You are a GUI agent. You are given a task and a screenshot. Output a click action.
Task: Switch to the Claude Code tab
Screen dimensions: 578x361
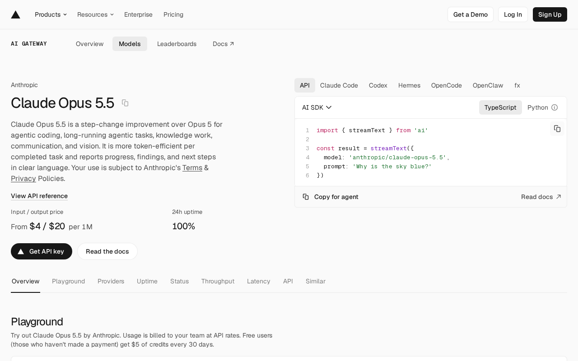[x=339, y=85]
